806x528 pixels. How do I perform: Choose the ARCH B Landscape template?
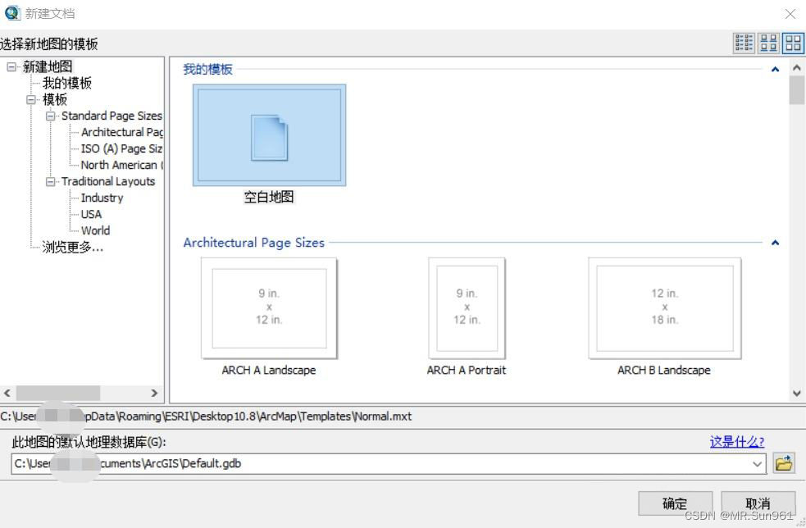click(665, 308)
